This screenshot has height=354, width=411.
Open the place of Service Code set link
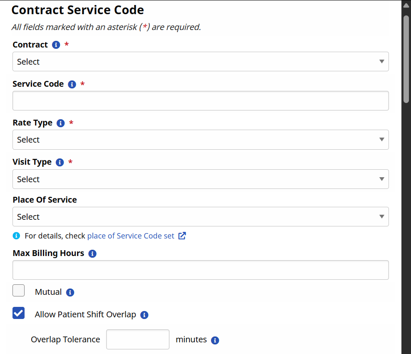pos(130,236)
